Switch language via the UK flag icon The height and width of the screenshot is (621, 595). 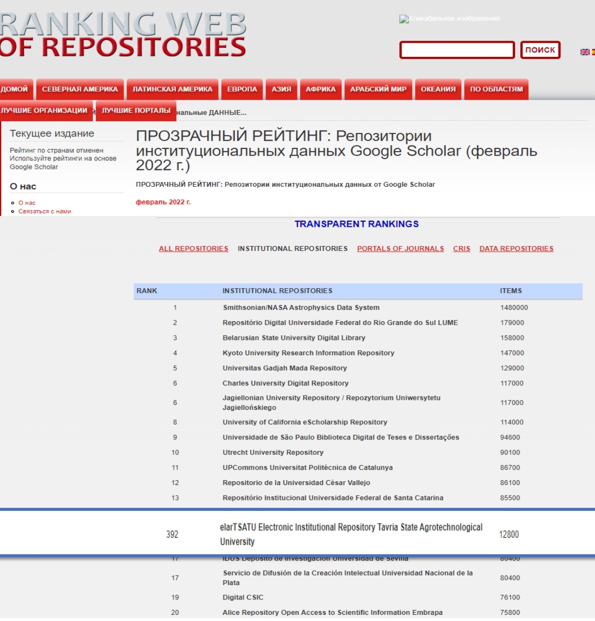coord(584,52)
